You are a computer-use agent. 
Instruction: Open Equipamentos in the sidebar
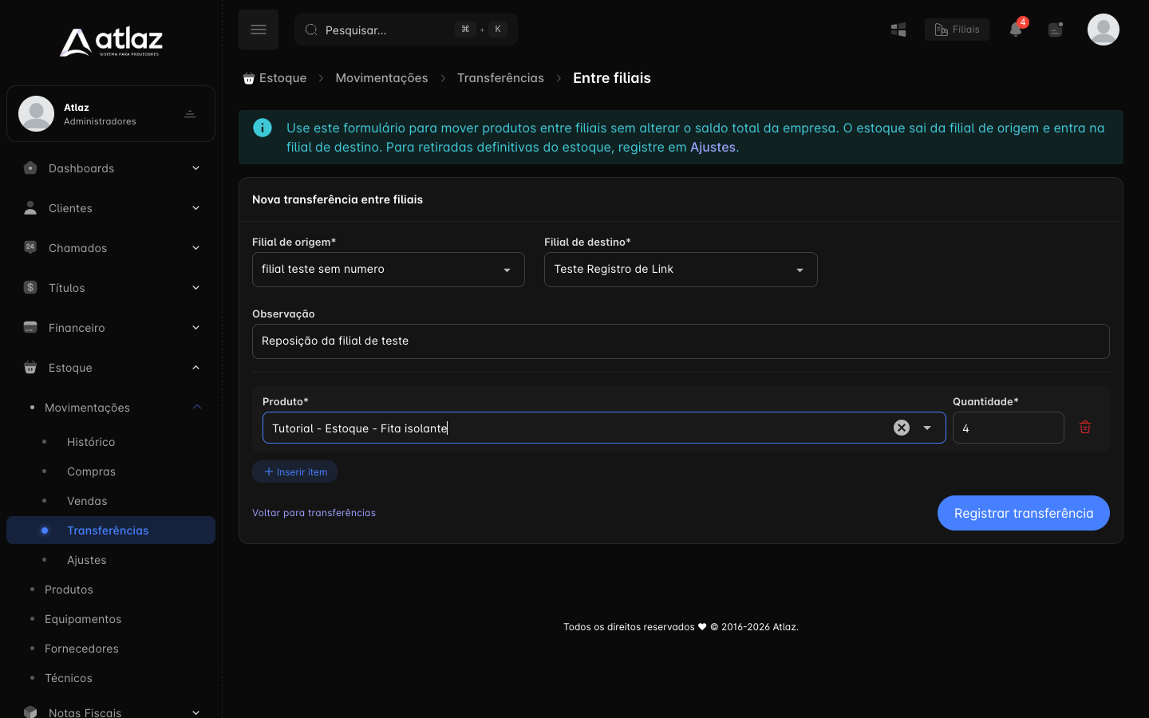[83, 619]
